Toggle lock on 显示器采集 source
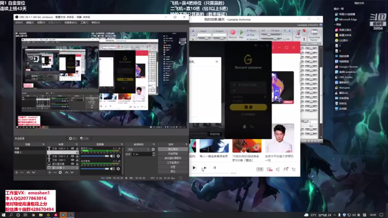Viewport: 388px width, 218px height. coord(77,164)
